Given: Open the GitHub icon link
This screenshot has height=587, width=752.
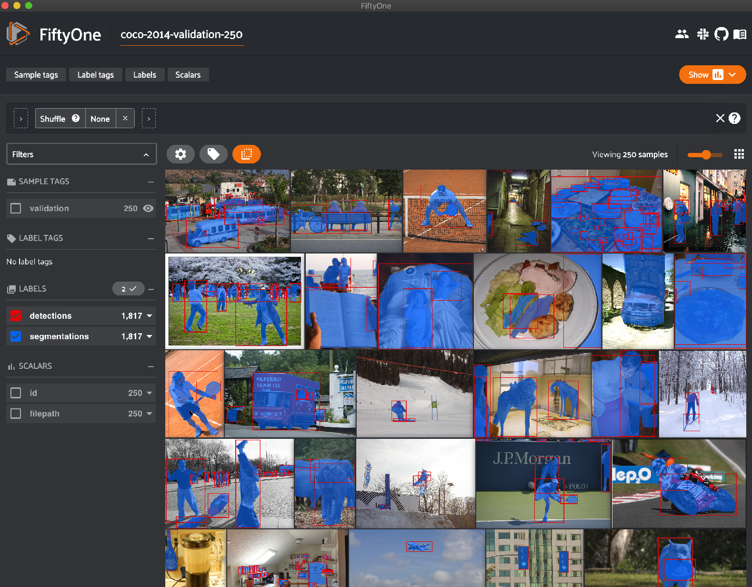Looking at the screenshot, I should [721, 34].
